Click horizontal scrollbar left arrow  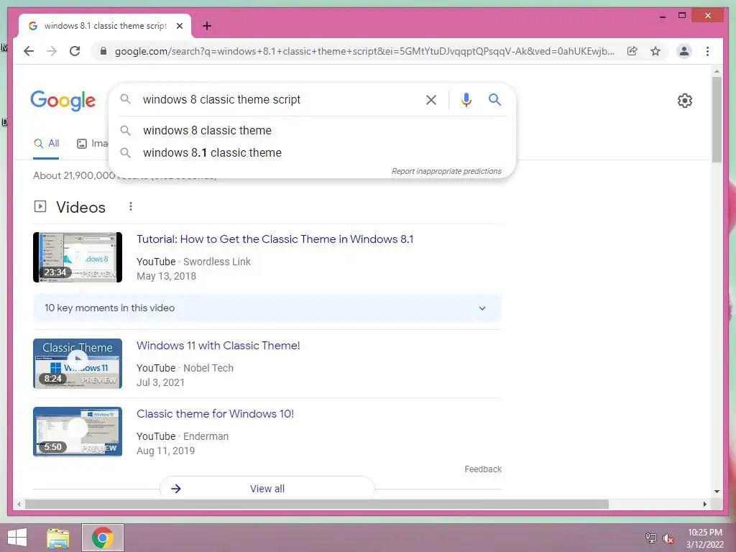coord(19,504)
